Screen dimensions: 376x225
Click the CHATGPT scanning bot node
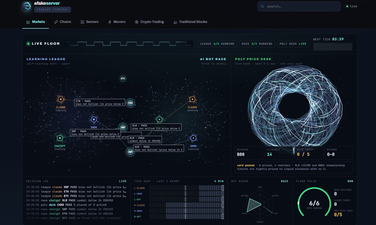tap(60, 138)
